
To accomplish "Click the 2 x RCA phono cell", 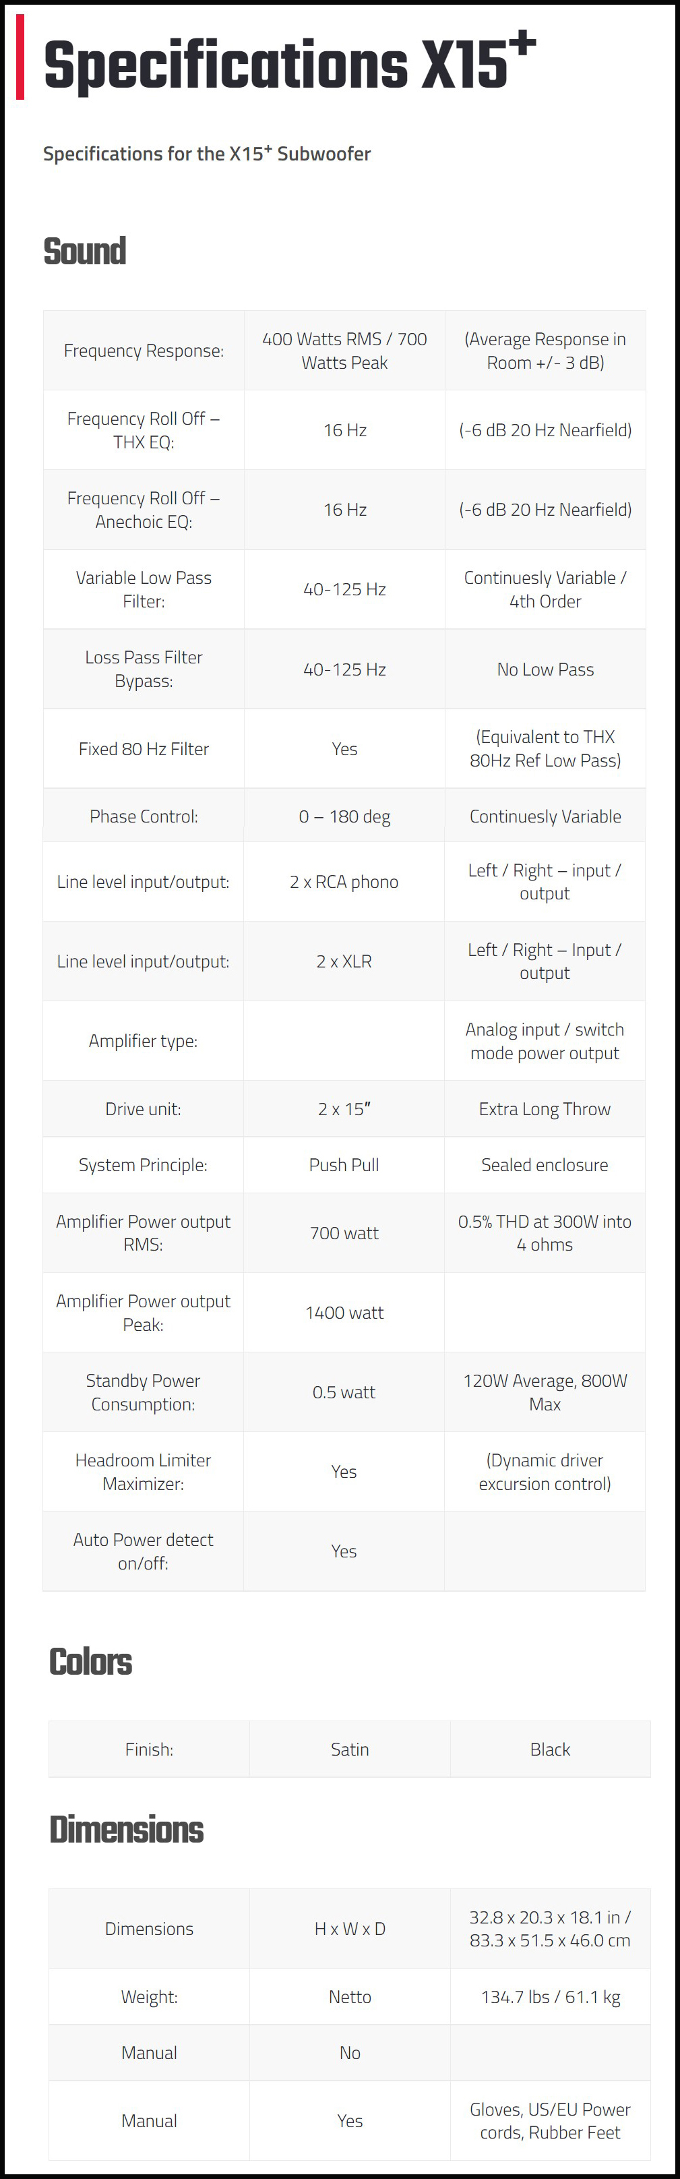I will click(344, 881).
